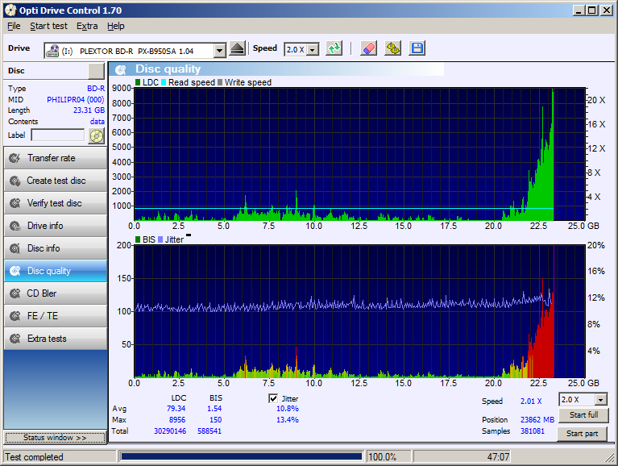Click the Position value 23862 MB
This screenshot has height=466, width=618.
(537, 420)
